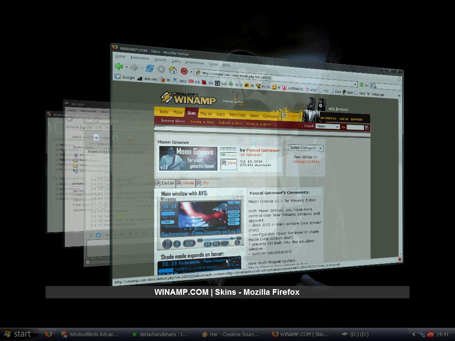455x341 pixels.
Task: Go to the Home page icon
Action: [x=173, y=70]
